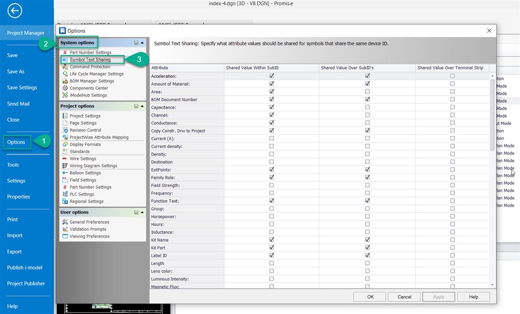Open the Project Manager sidebar entry

[25, 33]
